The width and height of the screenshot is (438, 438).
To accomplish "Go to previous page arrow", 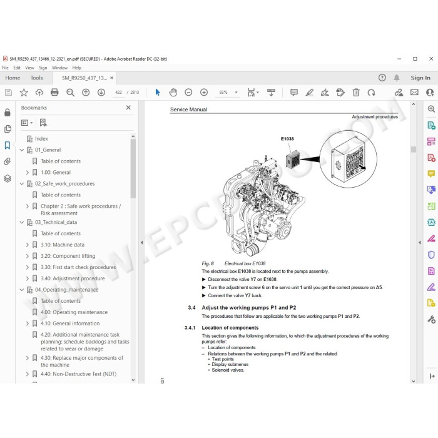I will 86,93.
